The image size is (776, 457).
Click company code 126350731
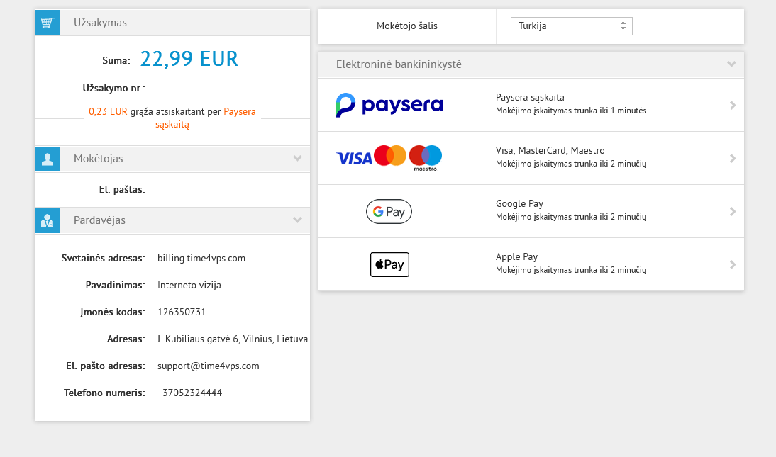[182, 312]
